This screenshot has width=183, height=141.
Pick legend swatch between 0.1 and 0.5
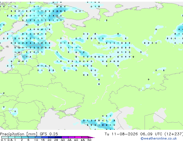click(5, 137)
